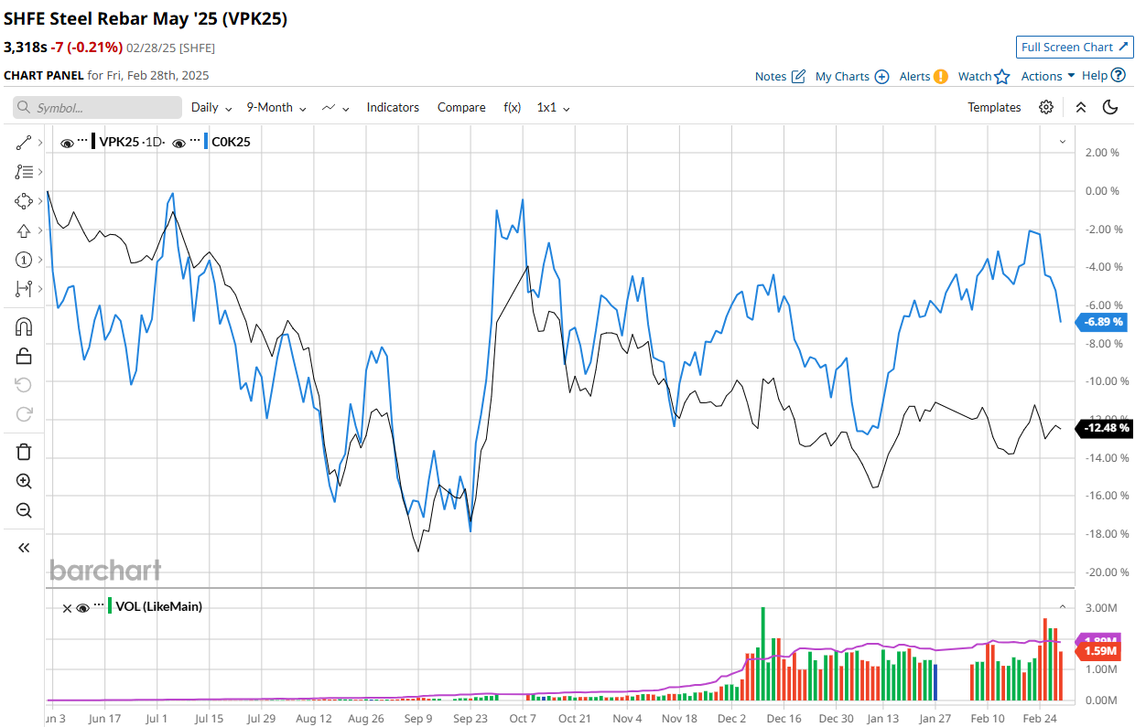Viewport: 1135px width, 727px height.
Task: Open Alerts for VPK25
Action: (x=924, y=77)
